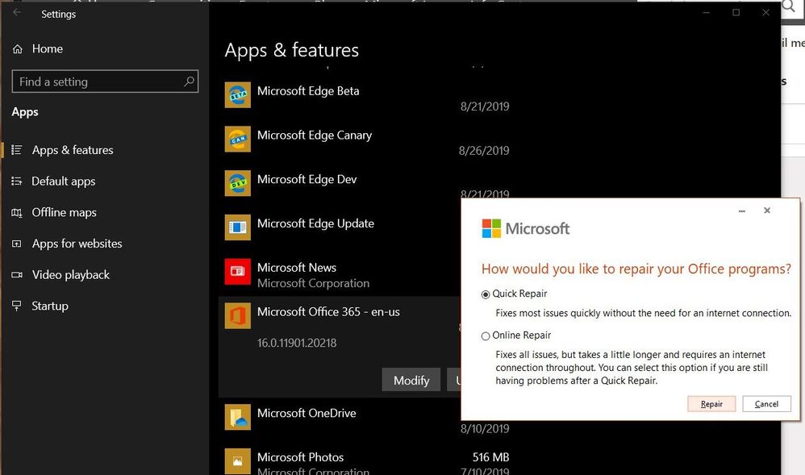Click the Apps for websites sidebar icon
Viewport: 805px width, 475px height.
tap(17, 244)
